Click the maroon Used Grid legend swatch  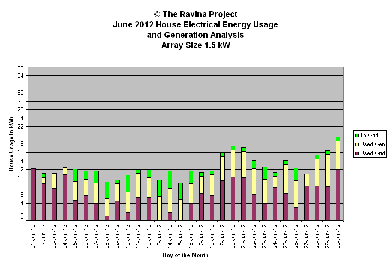357,153
